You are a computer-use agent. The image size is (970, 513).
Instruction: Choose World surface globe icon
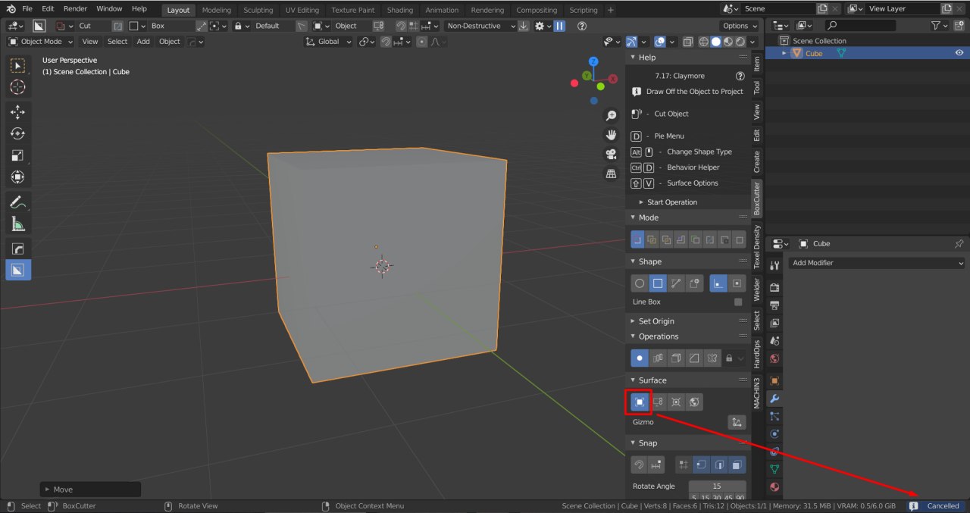click(x=694, y=402)
